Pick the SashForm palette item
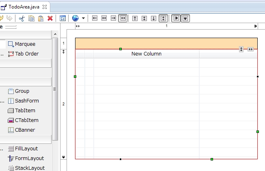 [x=27, y=101]
